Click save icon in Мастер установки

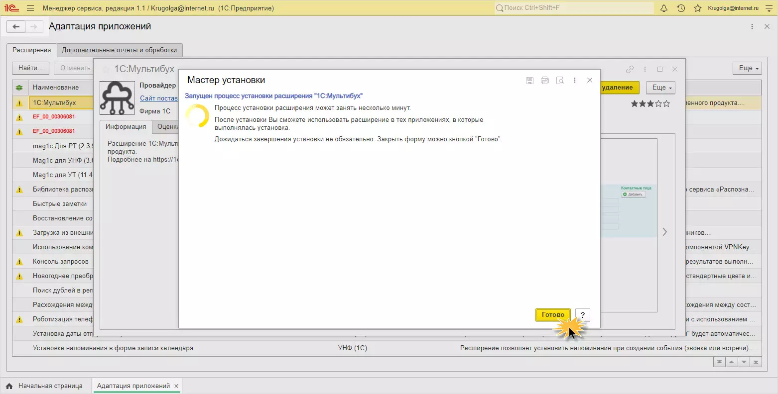[x=530, y=81]
